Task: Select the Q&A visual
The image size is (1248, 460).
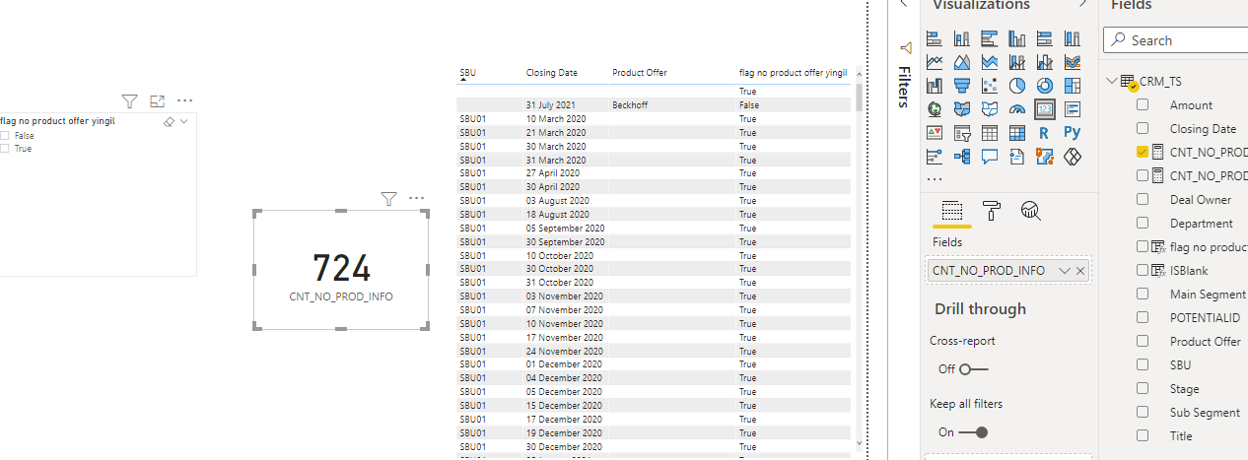Action: (x=990, y=157)
